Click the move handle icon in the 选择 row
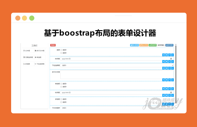The width and height of the screenshot is (197, 127). point(163,55)
